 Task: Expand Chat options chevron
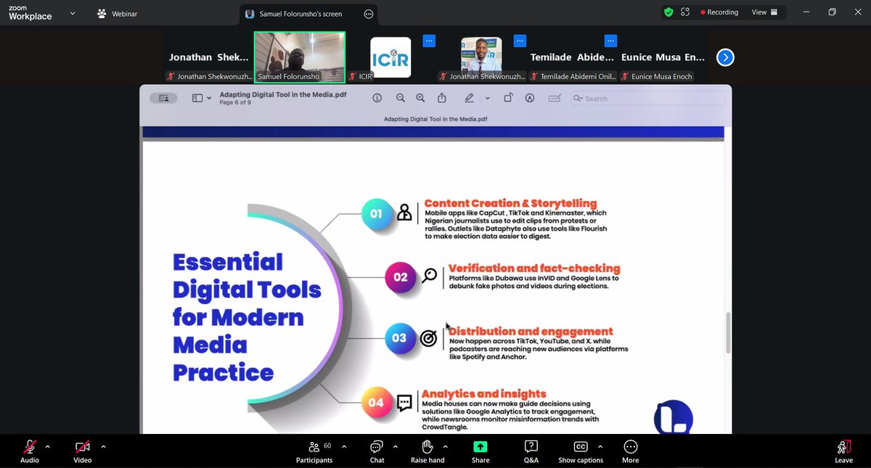(396, 446)
